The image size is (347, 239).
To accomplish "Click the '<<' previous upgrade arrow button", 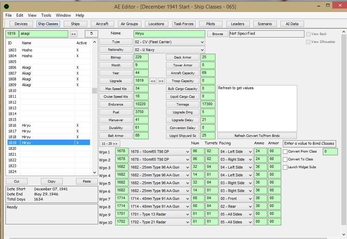I will click(153, 81).
